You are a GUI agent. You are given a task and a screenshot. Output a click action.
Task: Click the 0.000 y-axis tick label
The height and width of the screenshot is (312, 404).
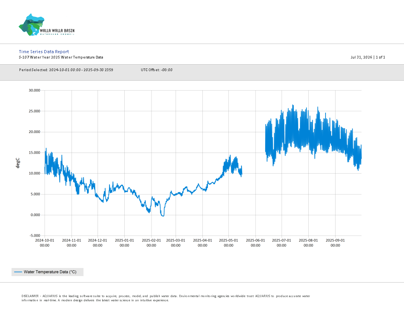35,215
